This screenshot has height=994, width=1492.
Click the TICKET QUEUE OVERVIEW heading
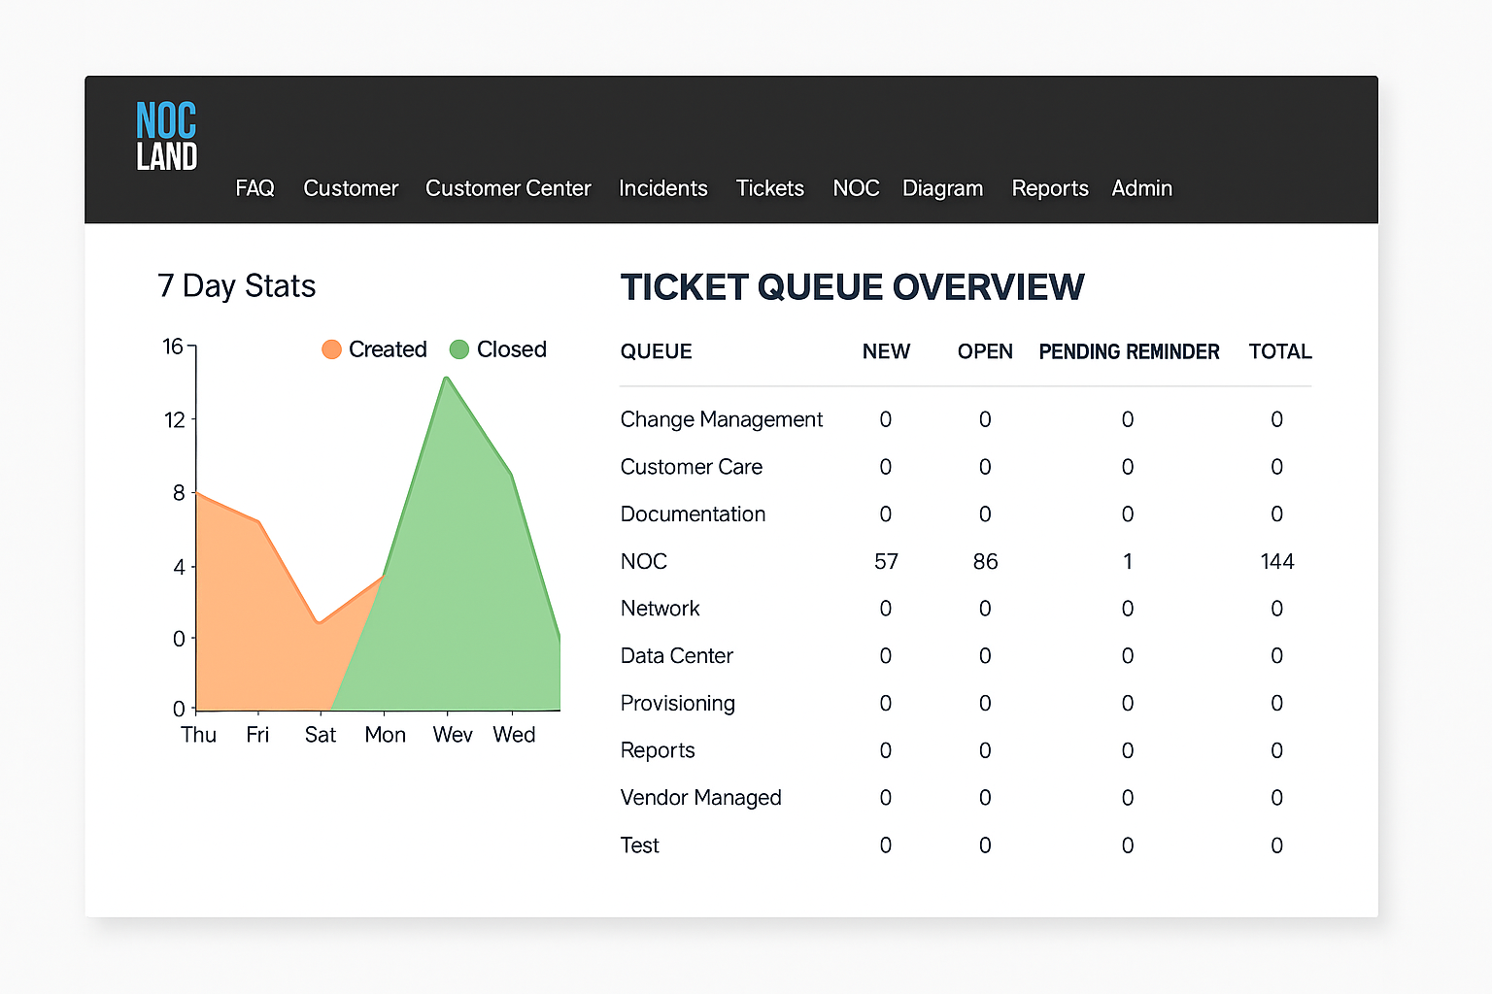pos(852,287)
